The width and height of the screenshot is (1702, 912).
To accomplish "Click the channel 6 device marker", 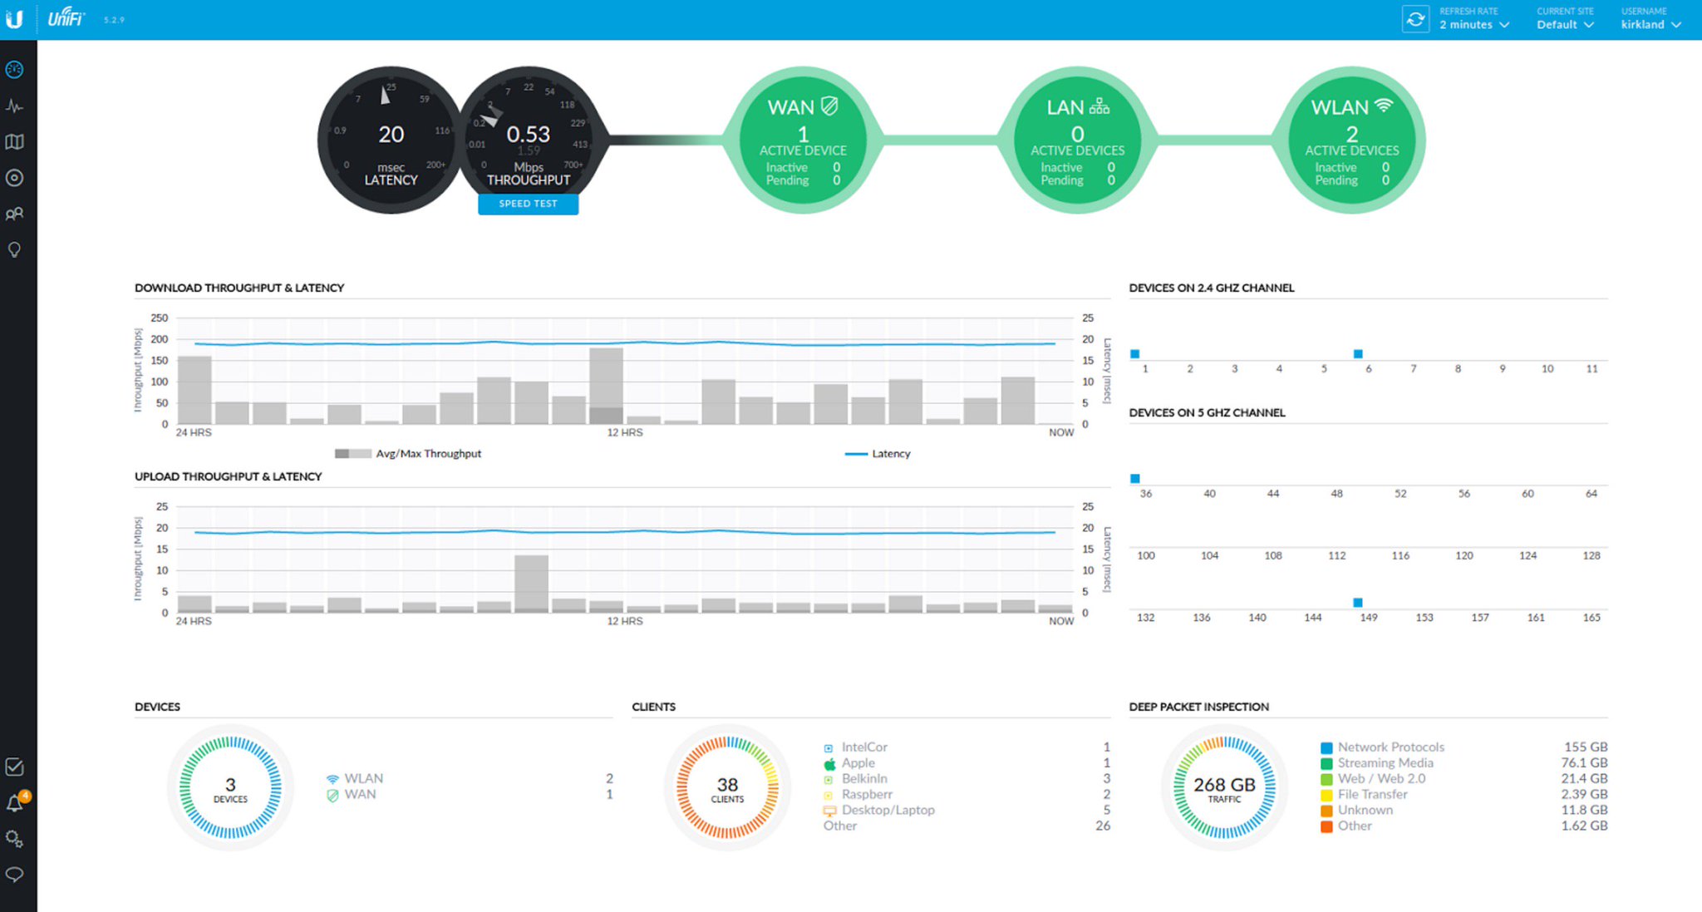I will click(x=1358, y=354).
